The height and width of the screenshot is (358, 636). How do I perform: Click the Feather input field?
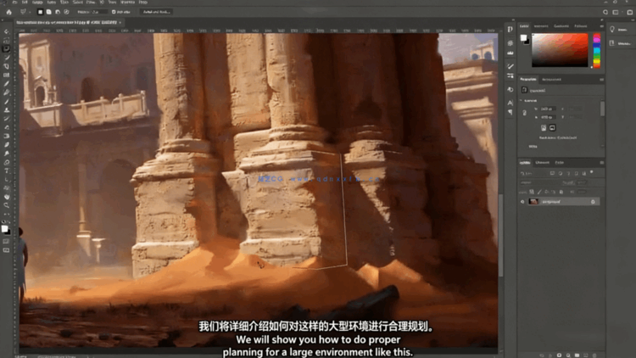(x=98, y=12)
